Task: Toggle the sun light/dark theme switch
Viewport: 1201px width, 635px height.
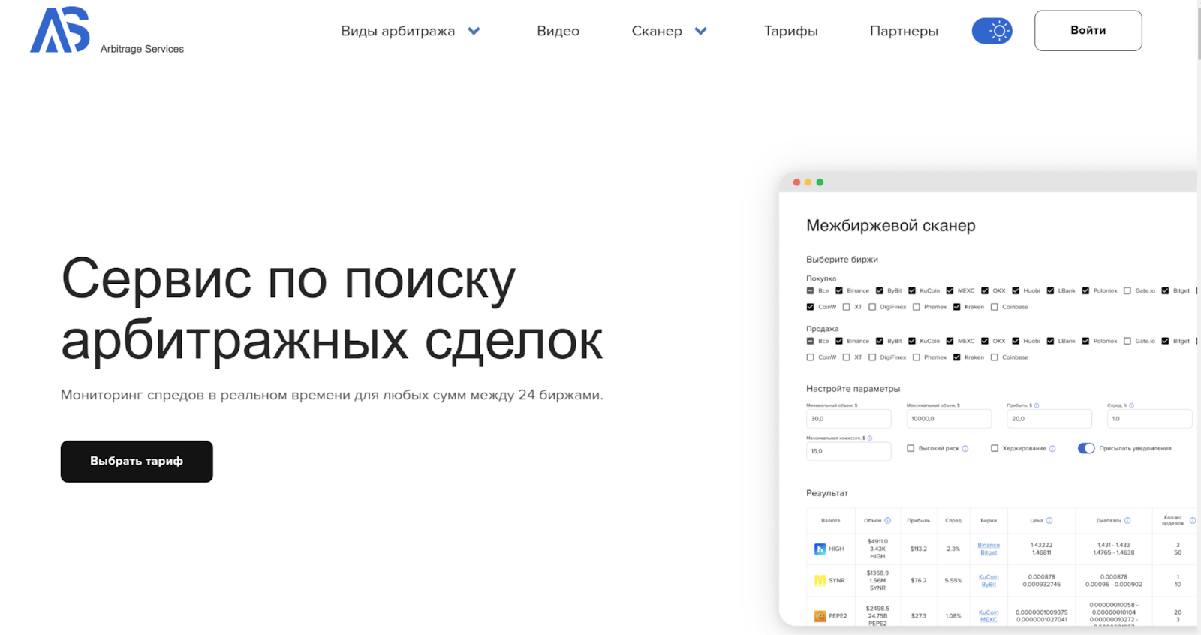Action: click(x=992, y=31)
